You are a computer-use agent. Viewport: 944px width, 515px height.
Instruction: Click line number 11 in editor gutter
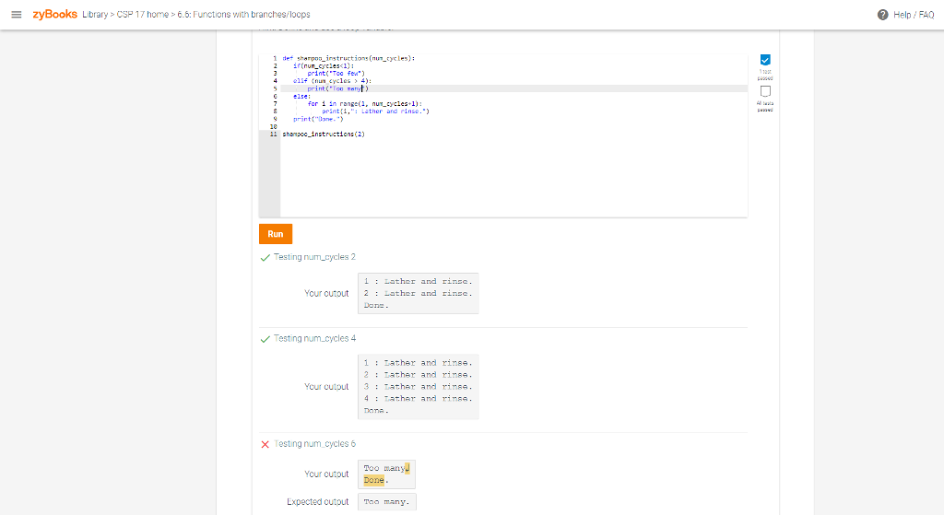click(x=273, y=135)
